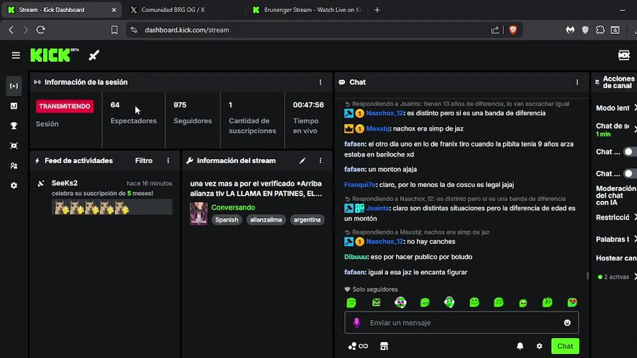Screen dimensions: 637x358
Task: Select the angry square green emote
Action: click(376, 302)
